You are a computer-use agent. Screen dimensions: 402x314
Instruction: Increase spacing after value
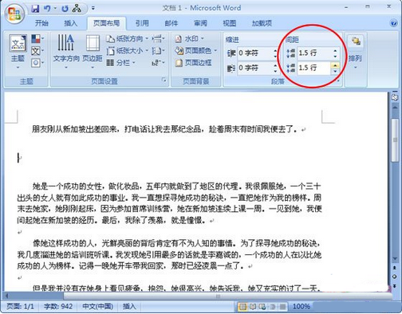(335, 65)
